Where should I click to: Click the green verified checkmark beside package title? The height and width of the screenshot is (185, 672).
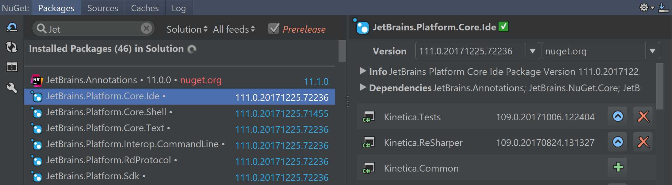504,27
